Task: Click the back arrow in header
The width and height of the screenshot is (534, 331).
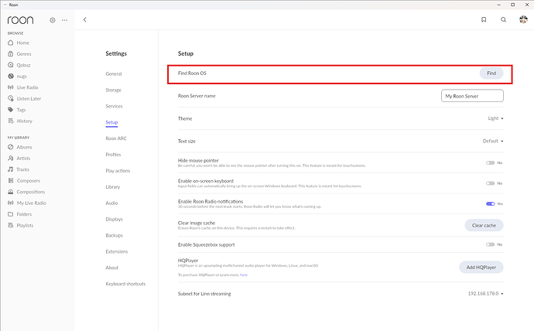Action: click(x=85, y=19)
